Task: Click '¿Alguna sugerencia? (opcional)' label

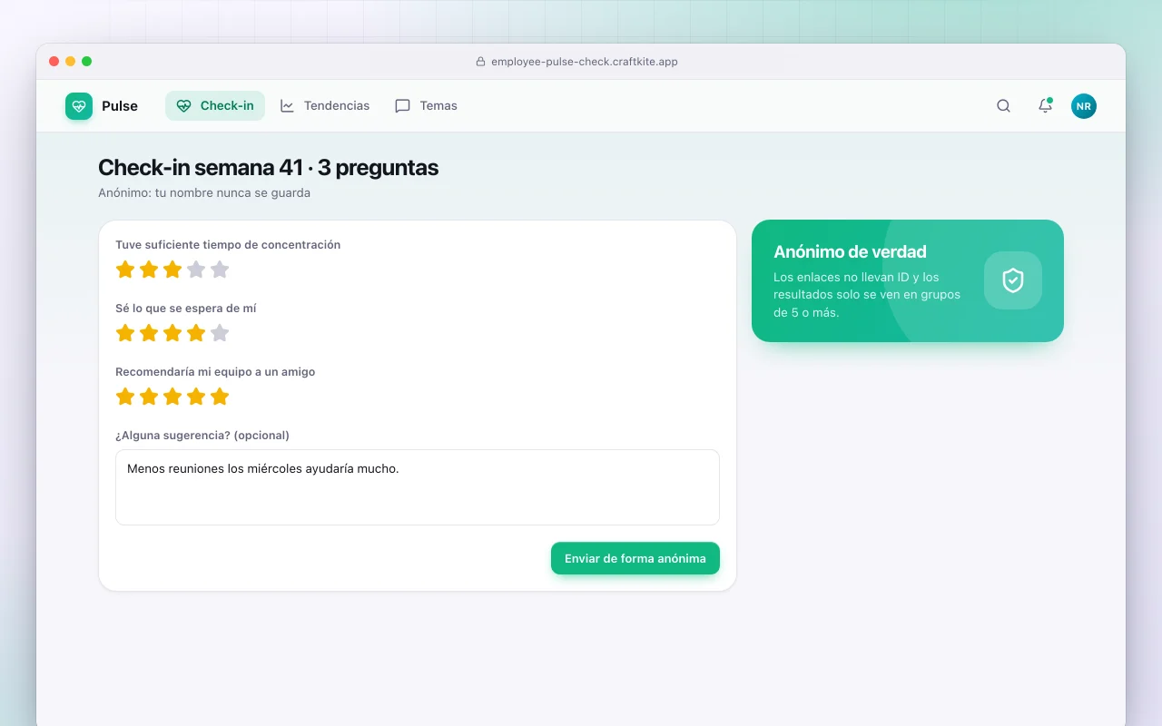Action: click(202, 436)
